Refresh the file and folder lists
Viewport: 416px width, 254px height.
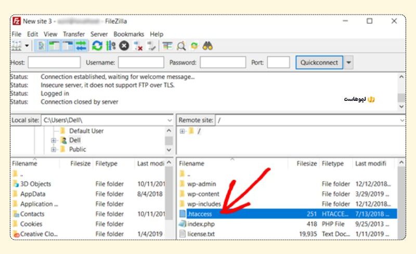97,46
